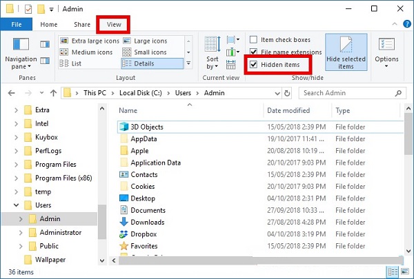The width and height of the screenshot is (414, 279).
Task: Uncheck the Hidden items checkbox
Action: [x=254, y=64]
